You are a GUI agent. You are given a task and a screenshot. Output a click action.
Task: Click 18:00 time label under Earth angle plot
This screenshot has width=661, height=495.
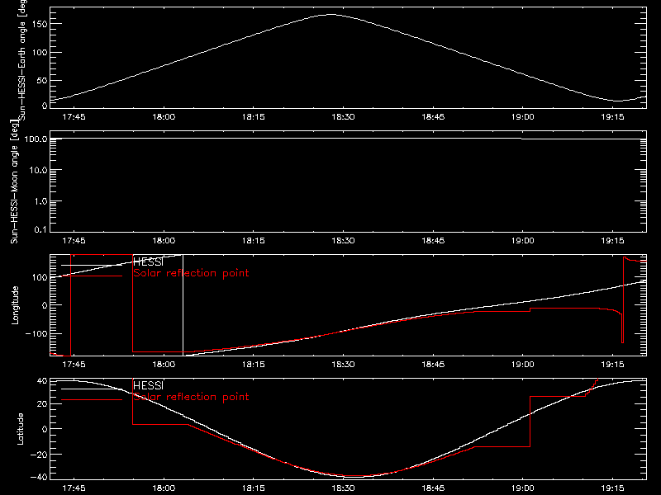click(x=164, y=117)
